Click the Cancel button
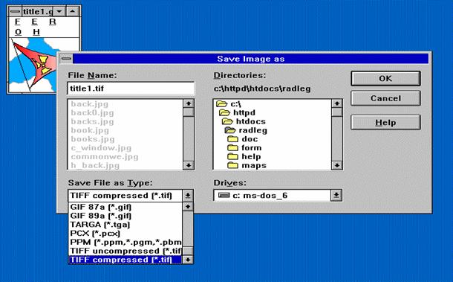The width and height of the screenshot is (453, 282). point(385,98)
